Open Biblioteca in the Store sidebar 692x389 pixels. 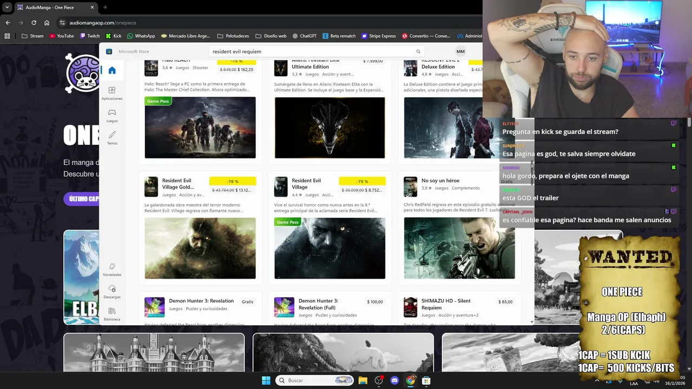point(112,314)
